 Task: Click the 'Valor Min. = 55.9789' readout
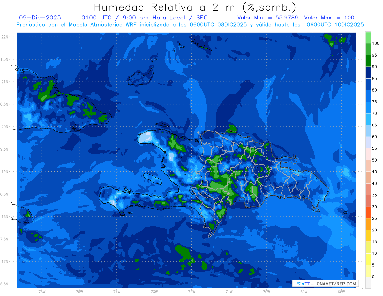tap(267, 18)
